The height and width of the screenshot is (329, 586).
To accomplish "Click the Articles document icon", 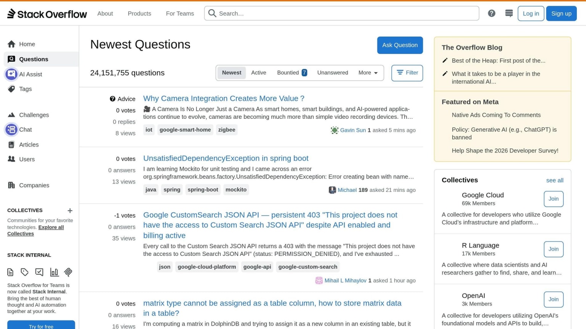I will tap(11, 145).
